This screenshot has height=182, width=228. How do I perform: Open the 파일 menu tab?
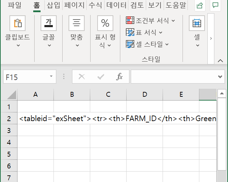(14, 5)
